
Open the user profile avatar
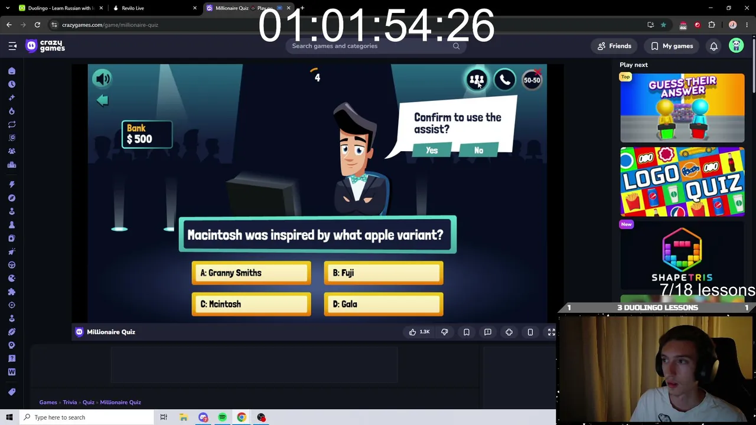point(736,46)
